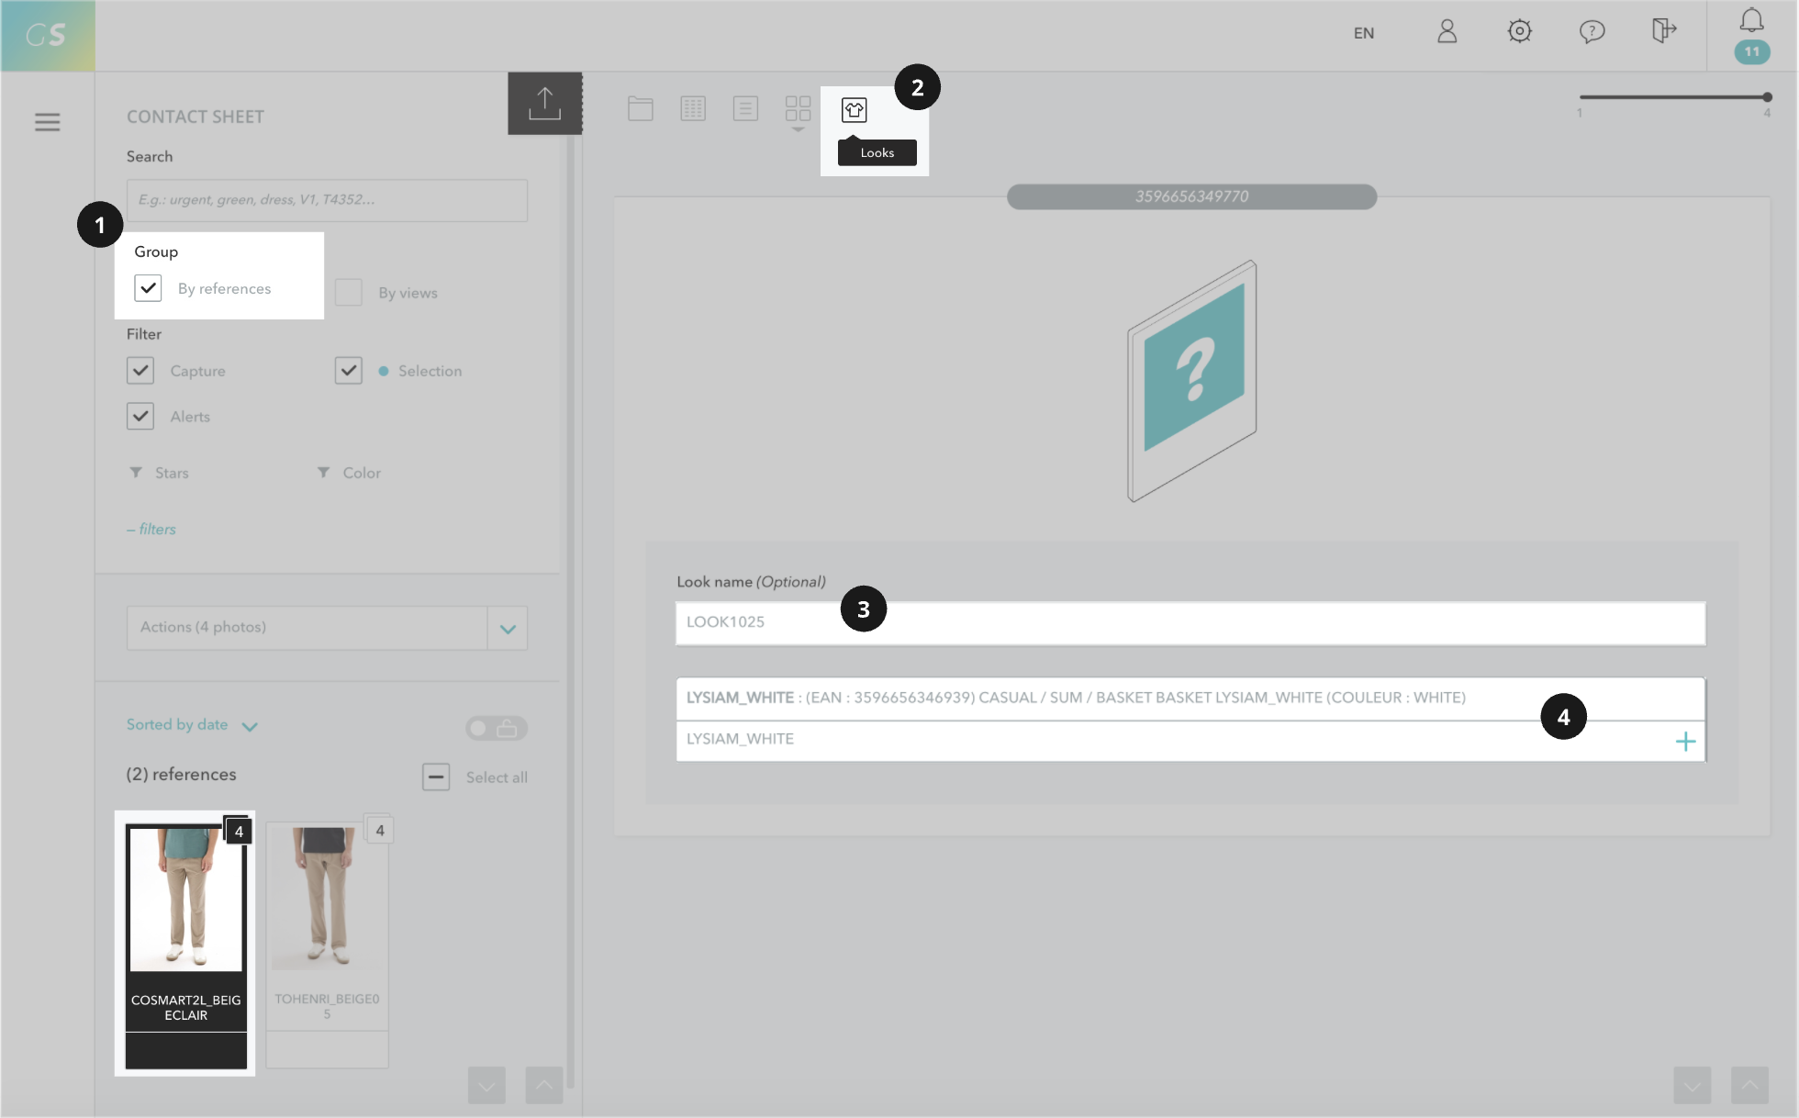
Task: Select the list view icon
Action: (745, 108)
